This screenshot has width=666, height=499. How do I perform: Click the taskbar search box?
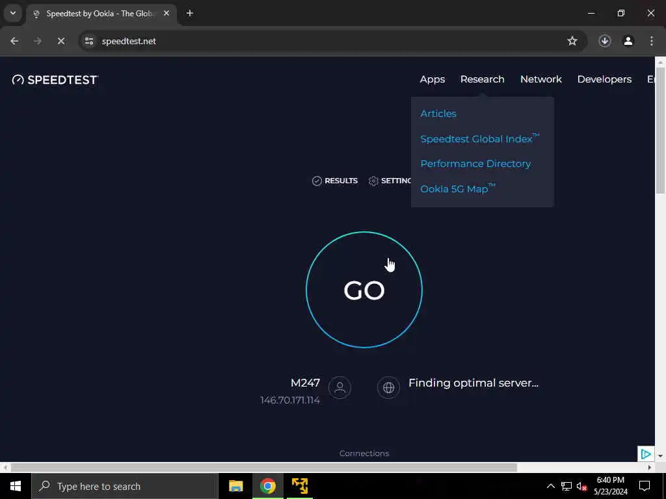click(125, 486)
